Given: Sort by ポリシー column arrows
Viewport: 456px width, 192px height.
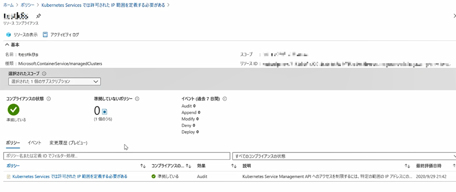Looking at the screenshot, I should tap(143, 166).
